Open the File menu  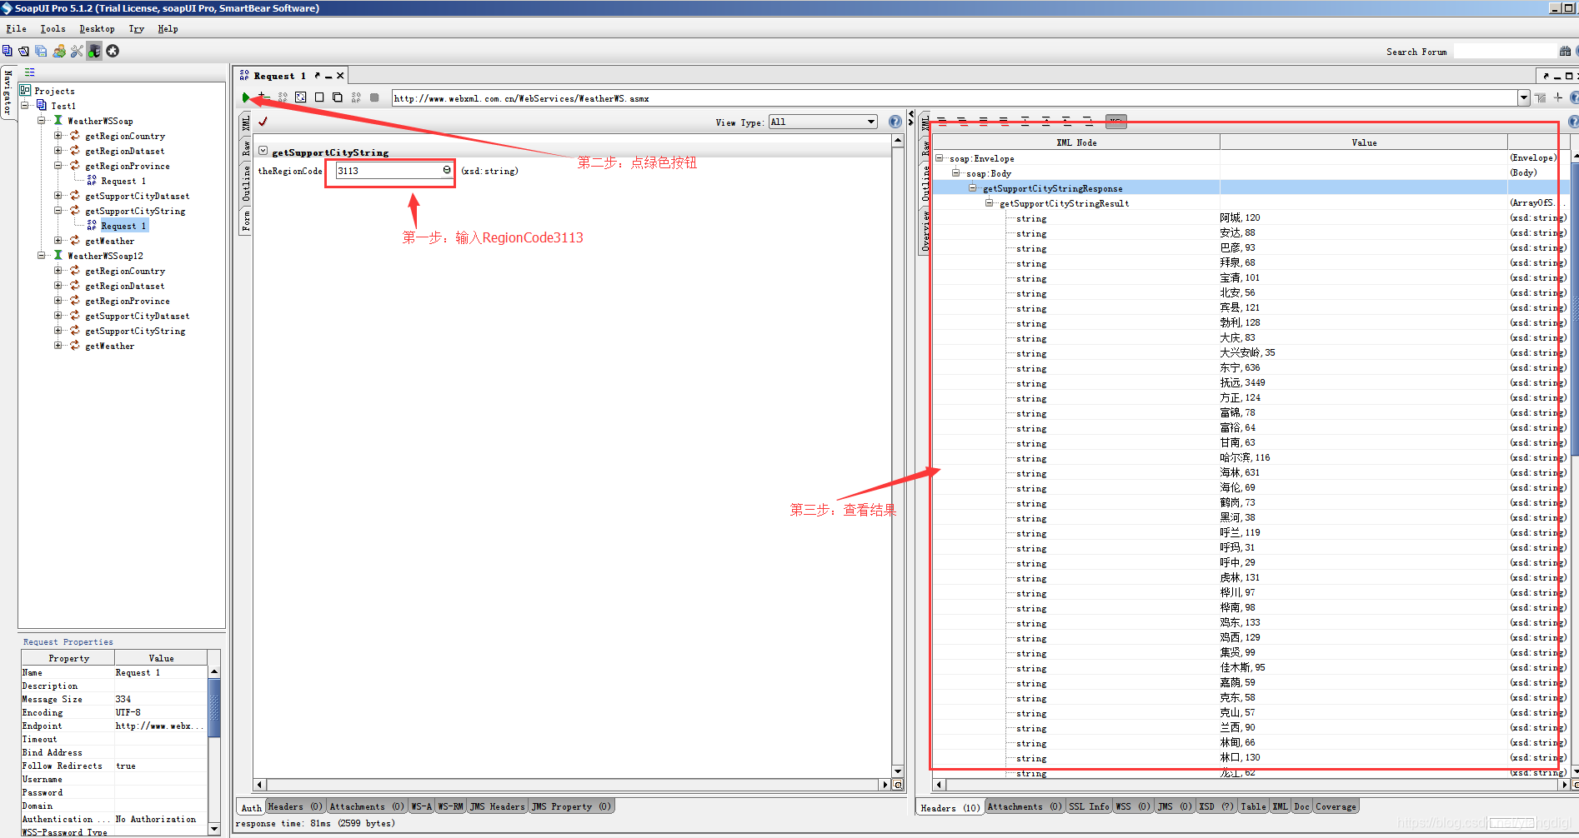pyautogui.click(x=16, y=28)
